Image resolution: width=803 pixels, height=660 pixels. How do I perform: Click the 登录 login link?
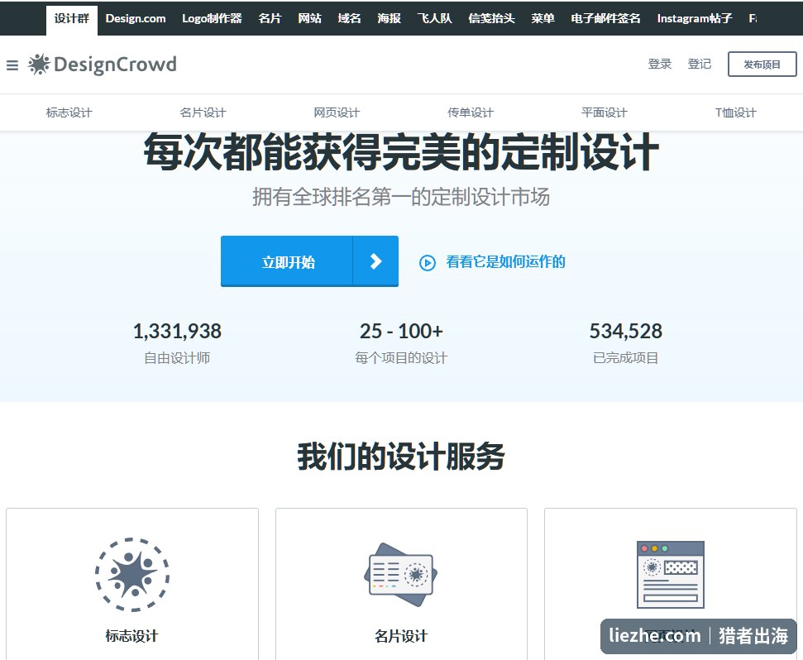pyautogui.click(x=660, y=64)
